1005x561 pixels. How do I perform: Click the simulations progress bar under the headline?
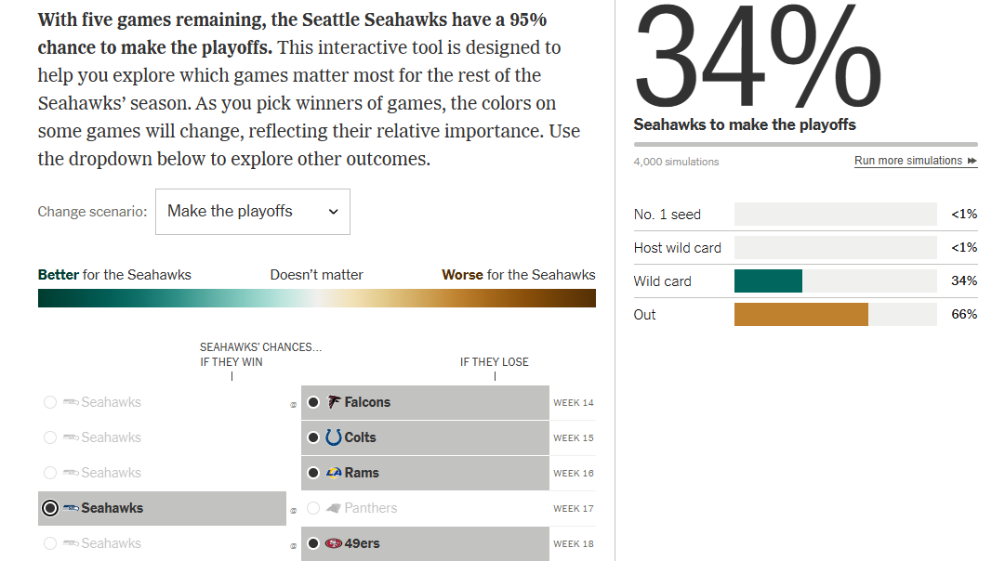(x=805, y=145)
